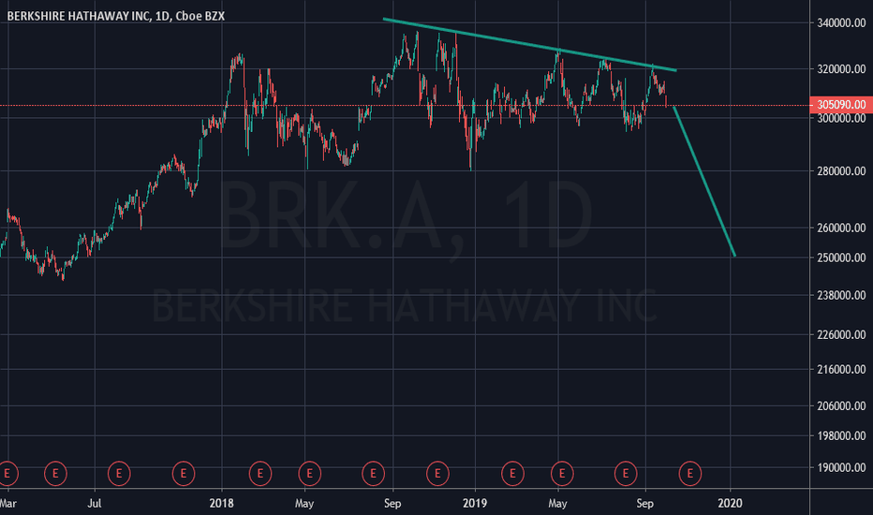Click the 216000.00 price axis label
Viewport: 873px width, 515px height.
tap(841, 369)
